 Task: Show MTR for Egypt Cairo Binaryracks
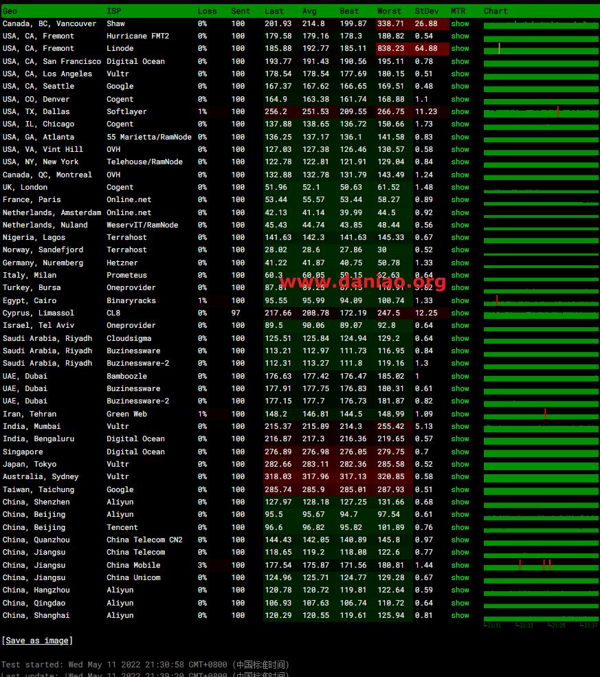460,300
